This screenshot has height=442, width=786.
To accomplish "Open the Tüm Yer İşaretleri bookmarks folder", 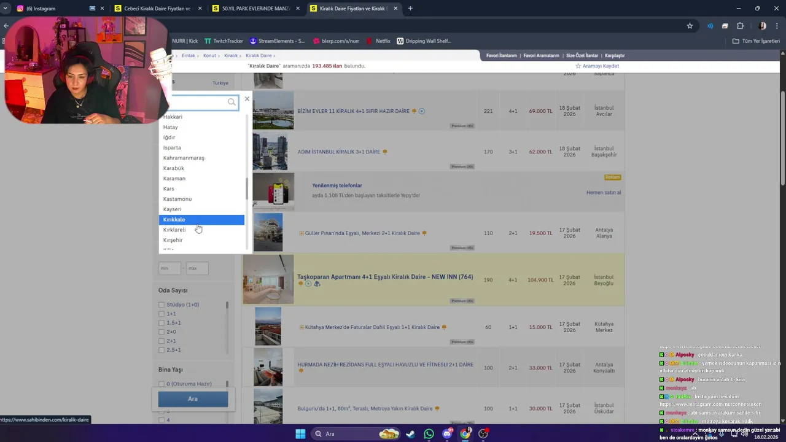I will tap(756, 41).
